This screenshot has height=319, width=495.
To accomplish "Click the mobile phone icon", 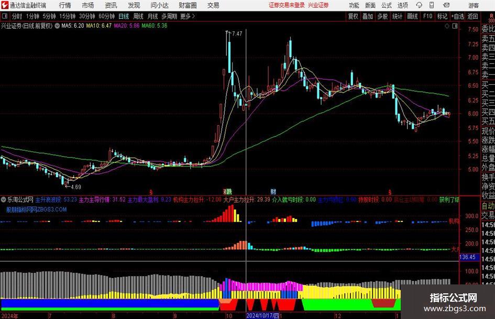I will (432, 5).
